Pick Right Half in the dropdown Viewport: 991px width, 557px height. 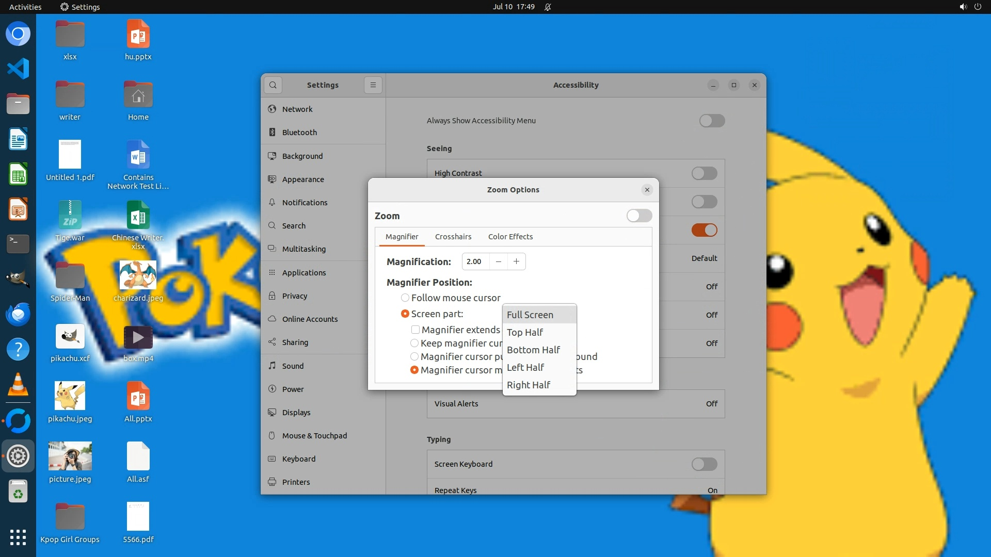[529, 385]
